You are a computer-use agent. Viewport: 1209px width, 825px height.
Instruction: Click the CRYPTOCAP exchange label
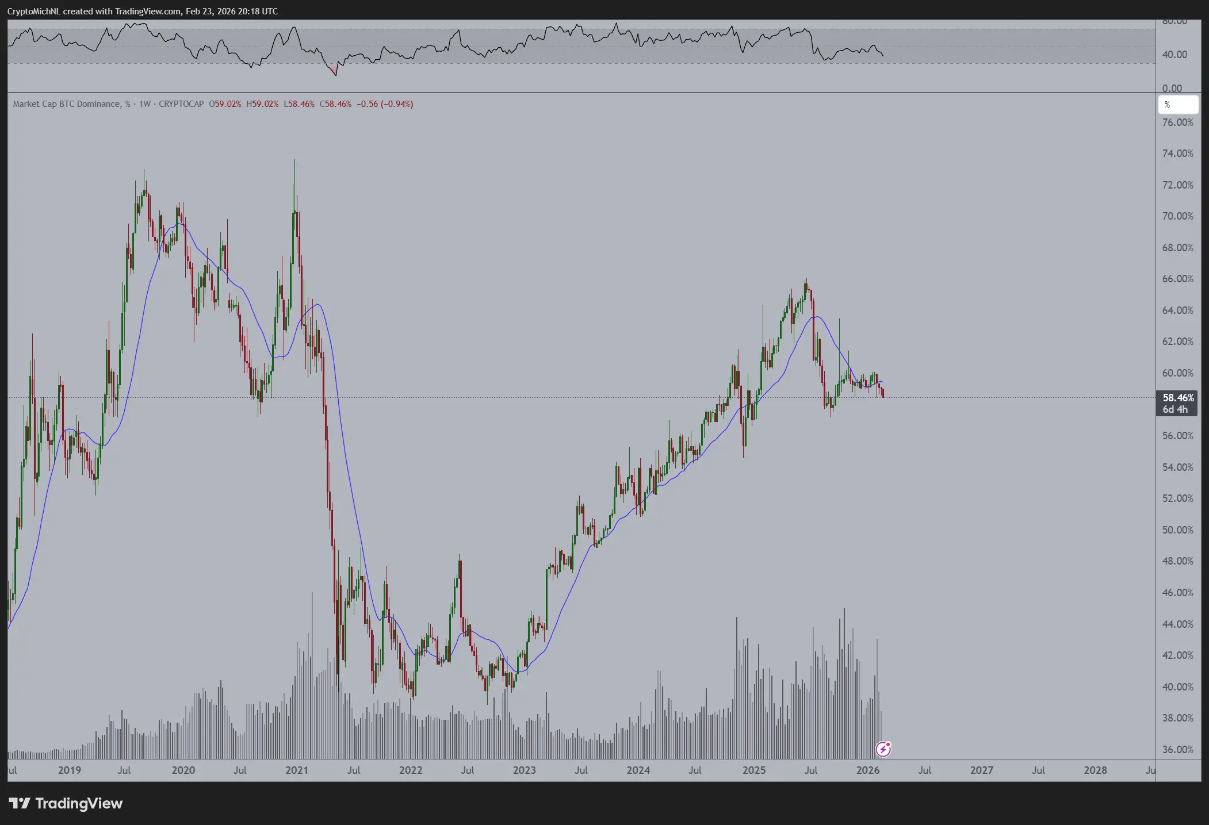[x=181, y=104]
